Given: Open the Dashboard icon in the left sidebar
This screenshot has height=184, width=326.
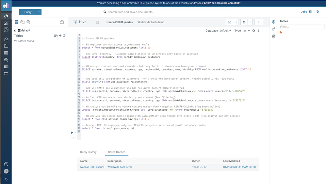Looking at the screenshot, I should (6, 23).
